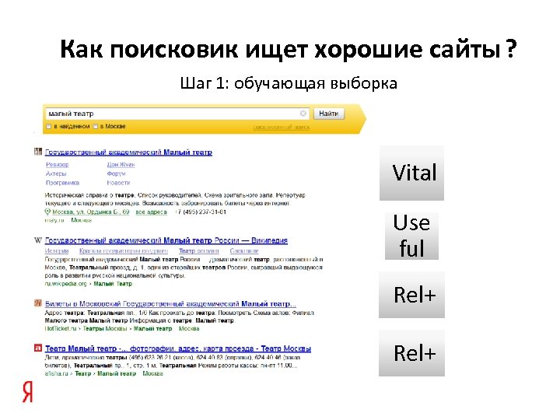The image size is (560, 420).
Task: Open the Билеты в Московский Государственный result
Action: click(x=170, y=304)
